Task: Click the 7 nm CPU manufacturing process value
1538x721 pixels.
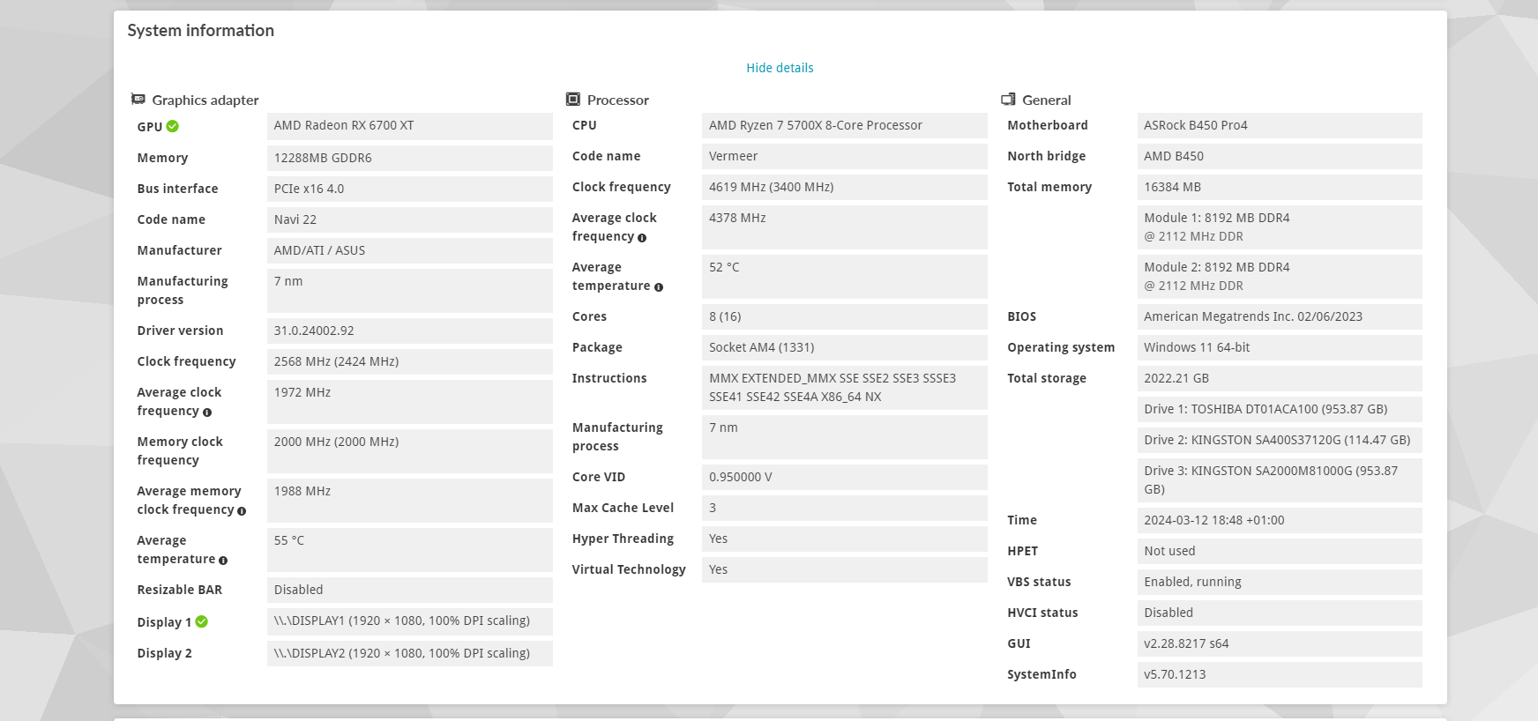Action: pos(845,437)
